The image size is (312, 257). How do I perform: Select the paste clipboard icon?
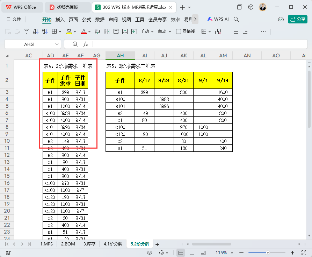17,31
